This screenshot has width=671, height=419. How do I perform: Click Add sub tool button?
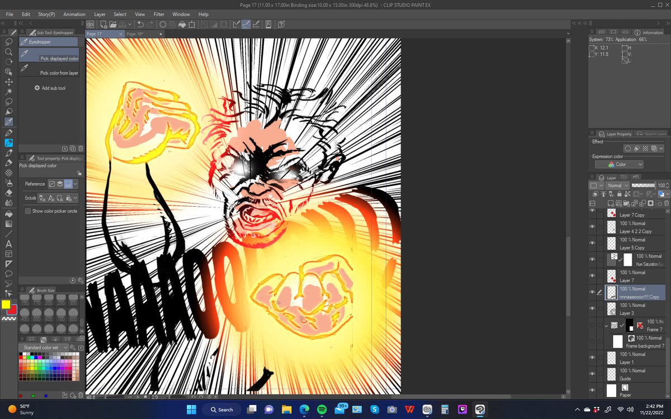50,88
